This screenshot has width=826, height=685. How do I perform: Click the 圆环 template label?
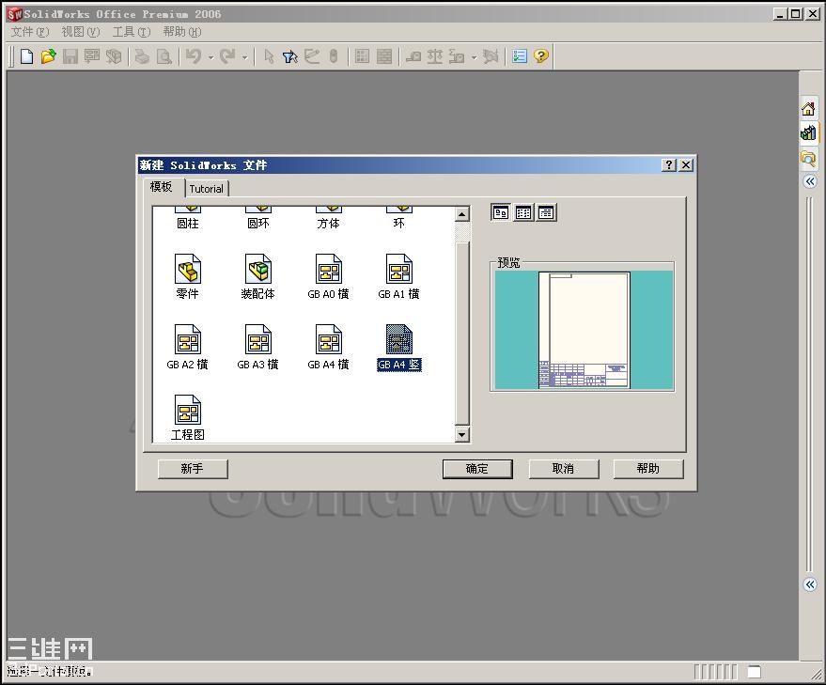[x=258, y=224]
